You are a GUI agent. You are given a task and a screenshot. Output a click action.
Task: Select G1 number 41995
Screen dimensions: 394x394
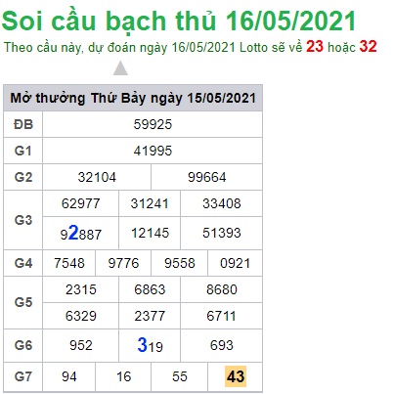coord(153,151)
